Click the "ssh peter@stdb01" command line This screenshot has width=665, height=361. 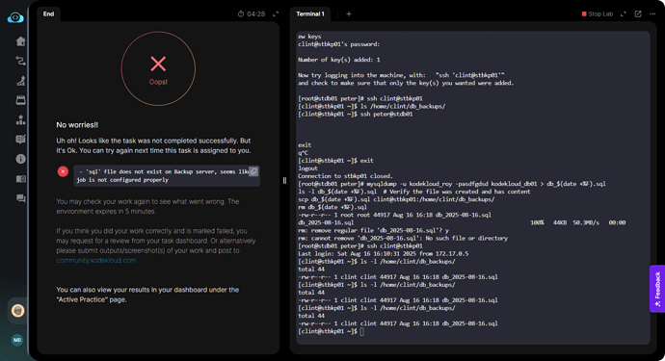[355, 114]
